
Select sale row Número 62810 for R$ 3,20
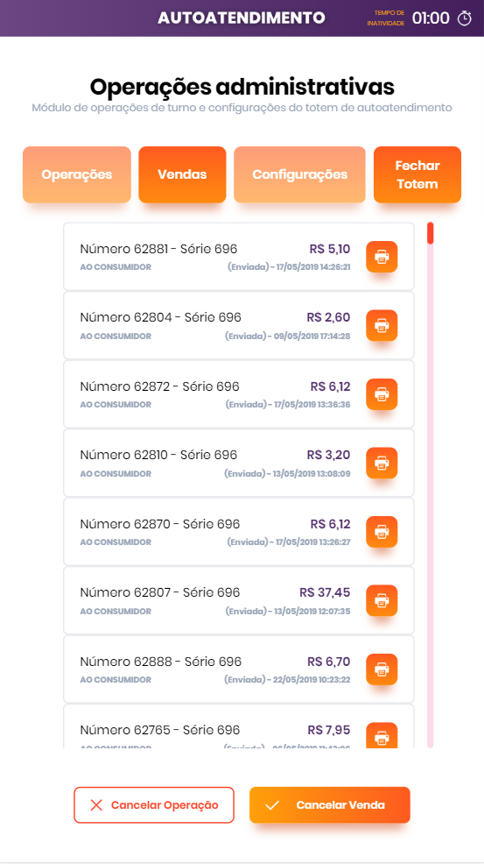[x=239, y=463]
